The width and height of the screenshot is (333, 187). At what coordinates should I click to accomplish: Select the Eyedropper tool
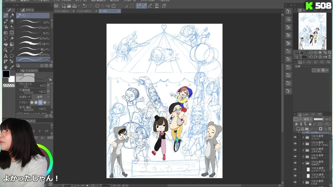click(x=12, y=67)
